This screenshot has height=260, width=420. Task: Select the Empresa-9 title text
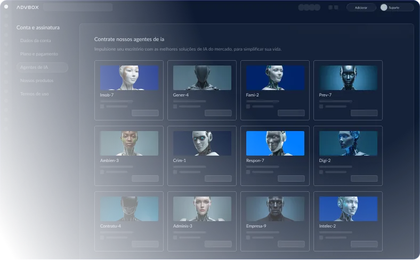click(256, 226)
